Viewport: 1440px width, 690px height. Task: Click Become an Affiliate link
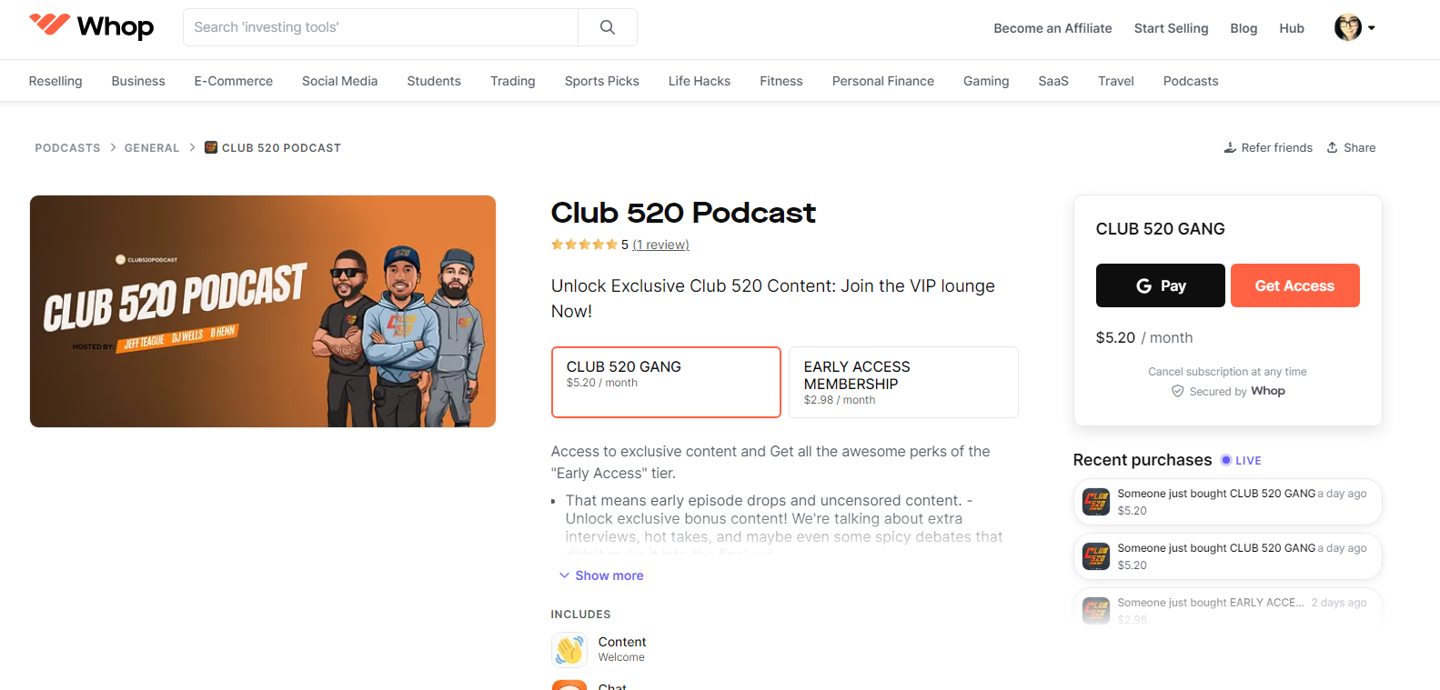click(1052, 28)
